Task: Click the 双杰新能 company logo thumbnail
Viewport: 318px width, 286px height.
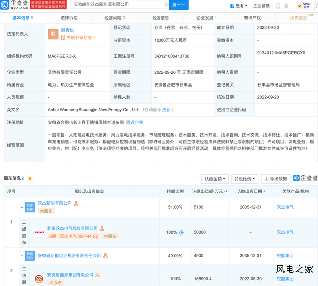Action: pyautogui.click(x=30, y=207)
